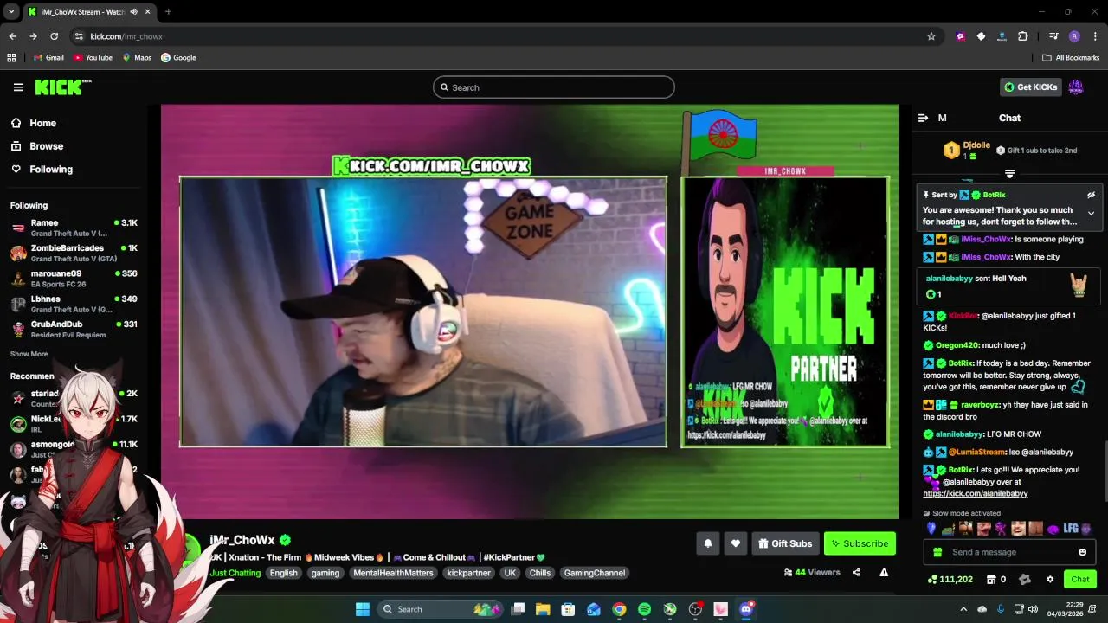Open the YouTube bookmark
The width and height of the screenshot is (1108, 623).
click(93, 57)
